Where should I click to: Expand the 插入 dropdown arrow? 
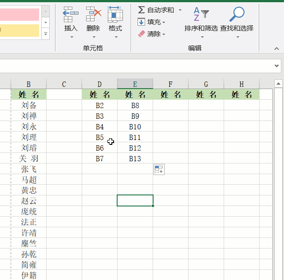click(72, 37)
